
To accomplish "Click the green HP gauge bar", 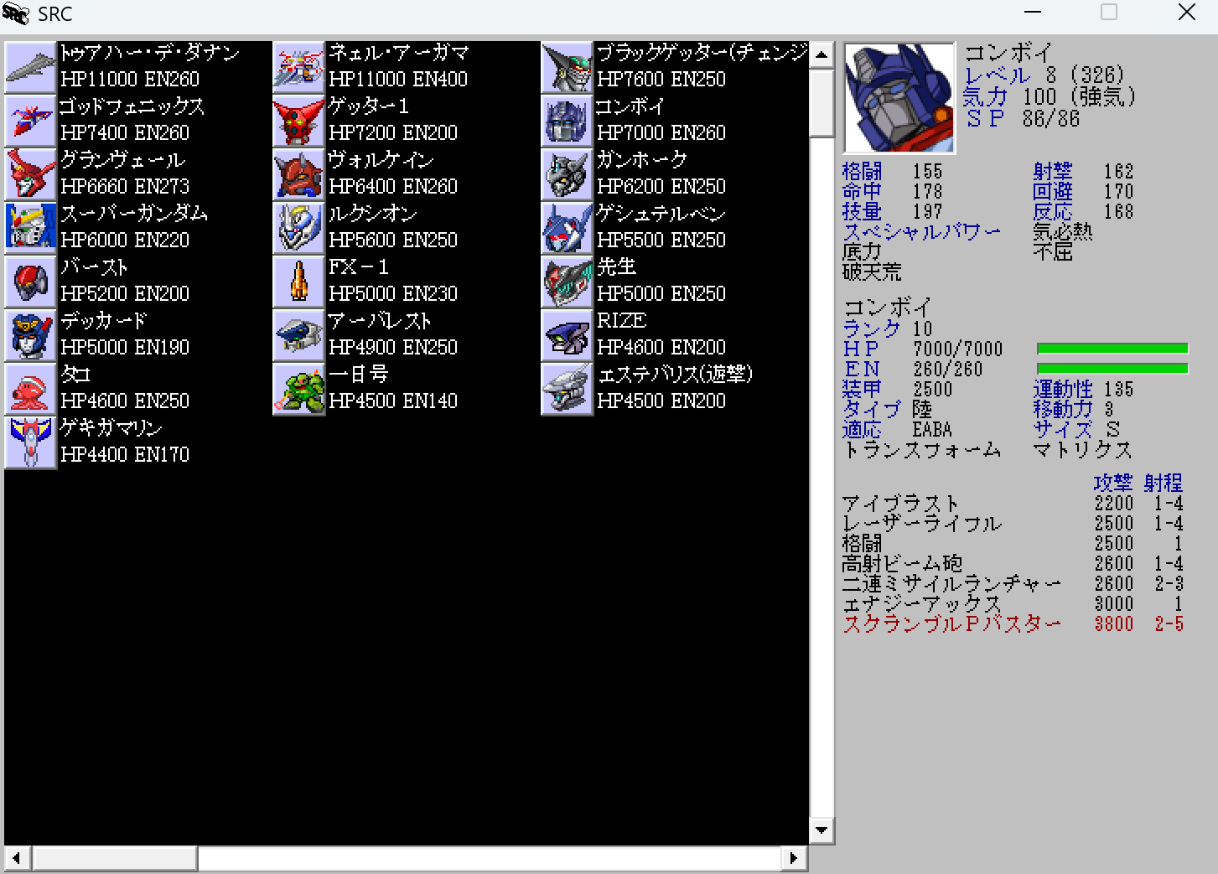I will point(1112,349).
